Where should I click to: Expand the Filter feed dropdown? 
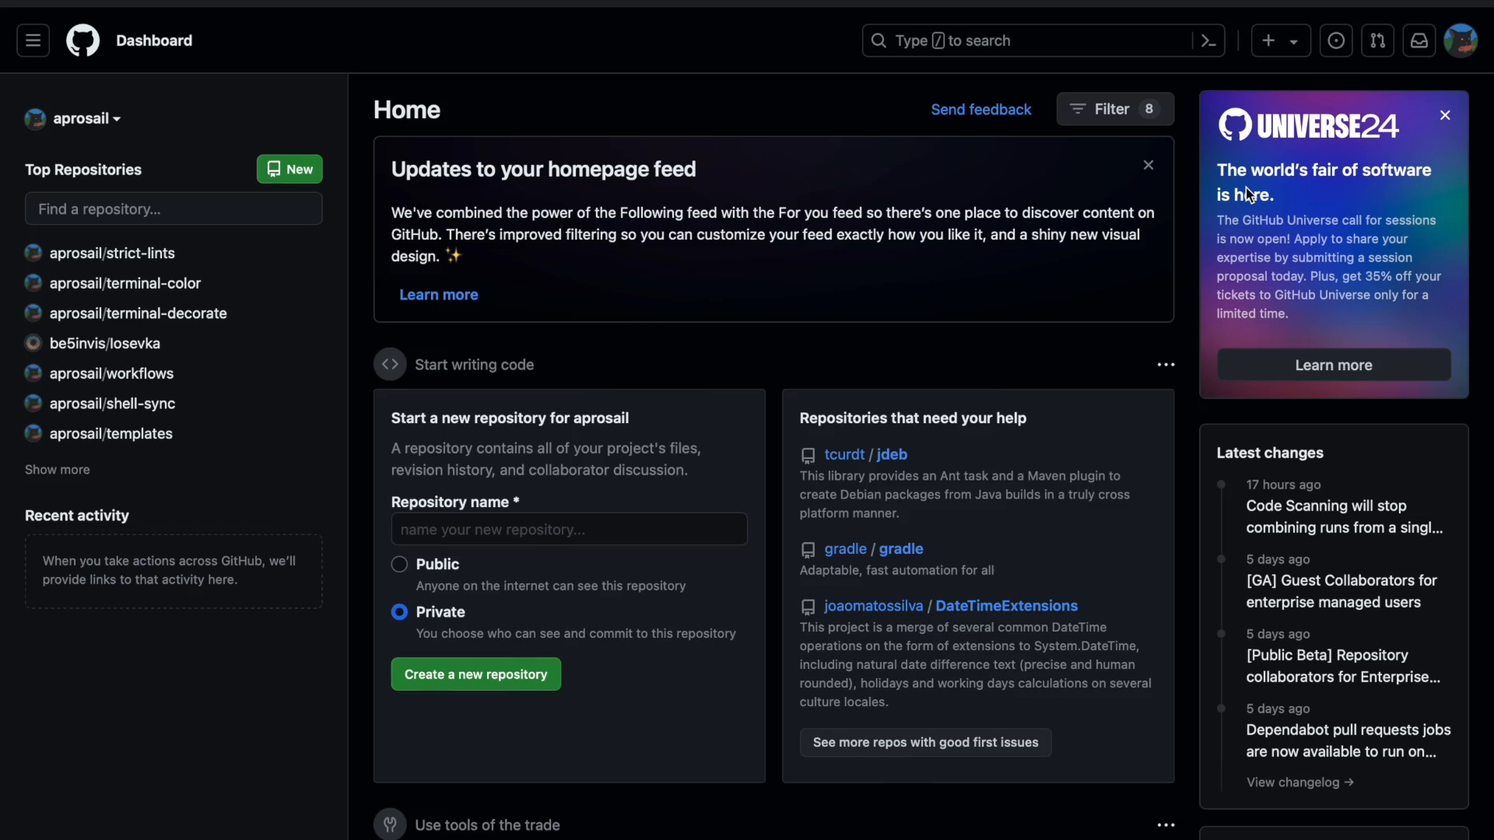coord(1114,109)
